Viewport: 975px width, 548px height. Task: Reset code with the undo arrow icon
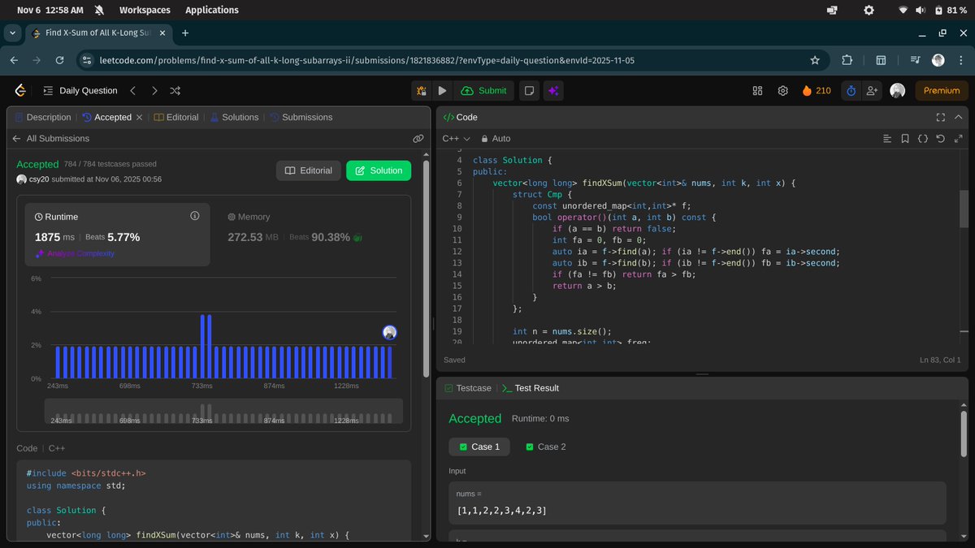point(940,139)
